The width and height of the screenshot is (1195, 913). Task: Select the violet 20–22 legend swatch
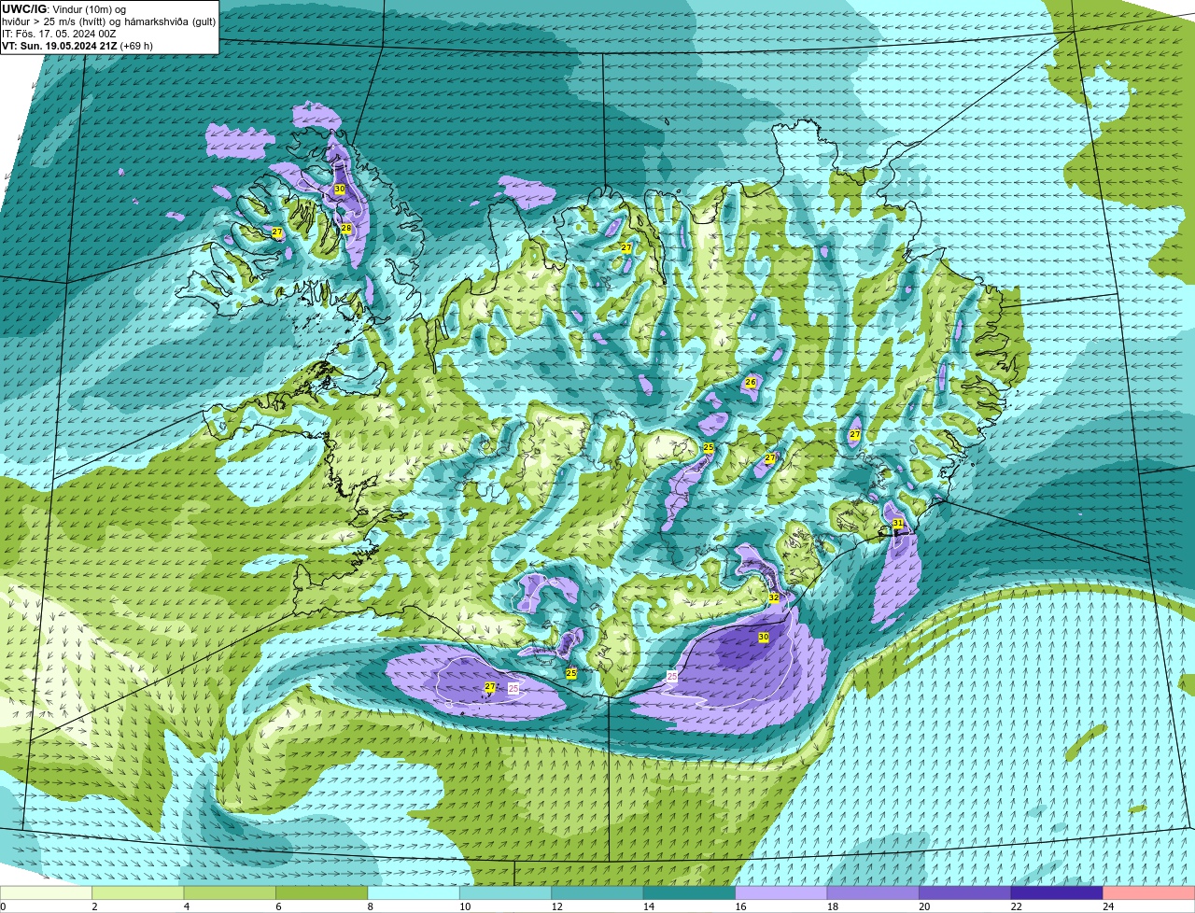coord(965,892)
